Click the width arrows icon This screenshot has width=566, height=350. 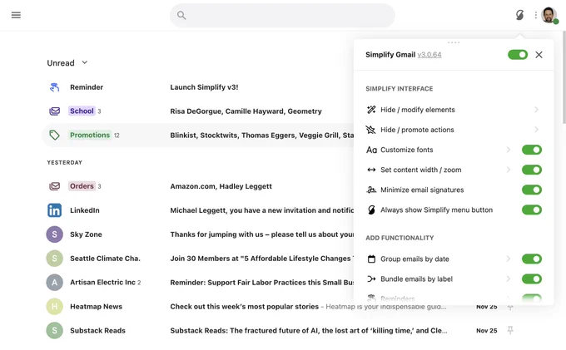click(x=371, y=170)
